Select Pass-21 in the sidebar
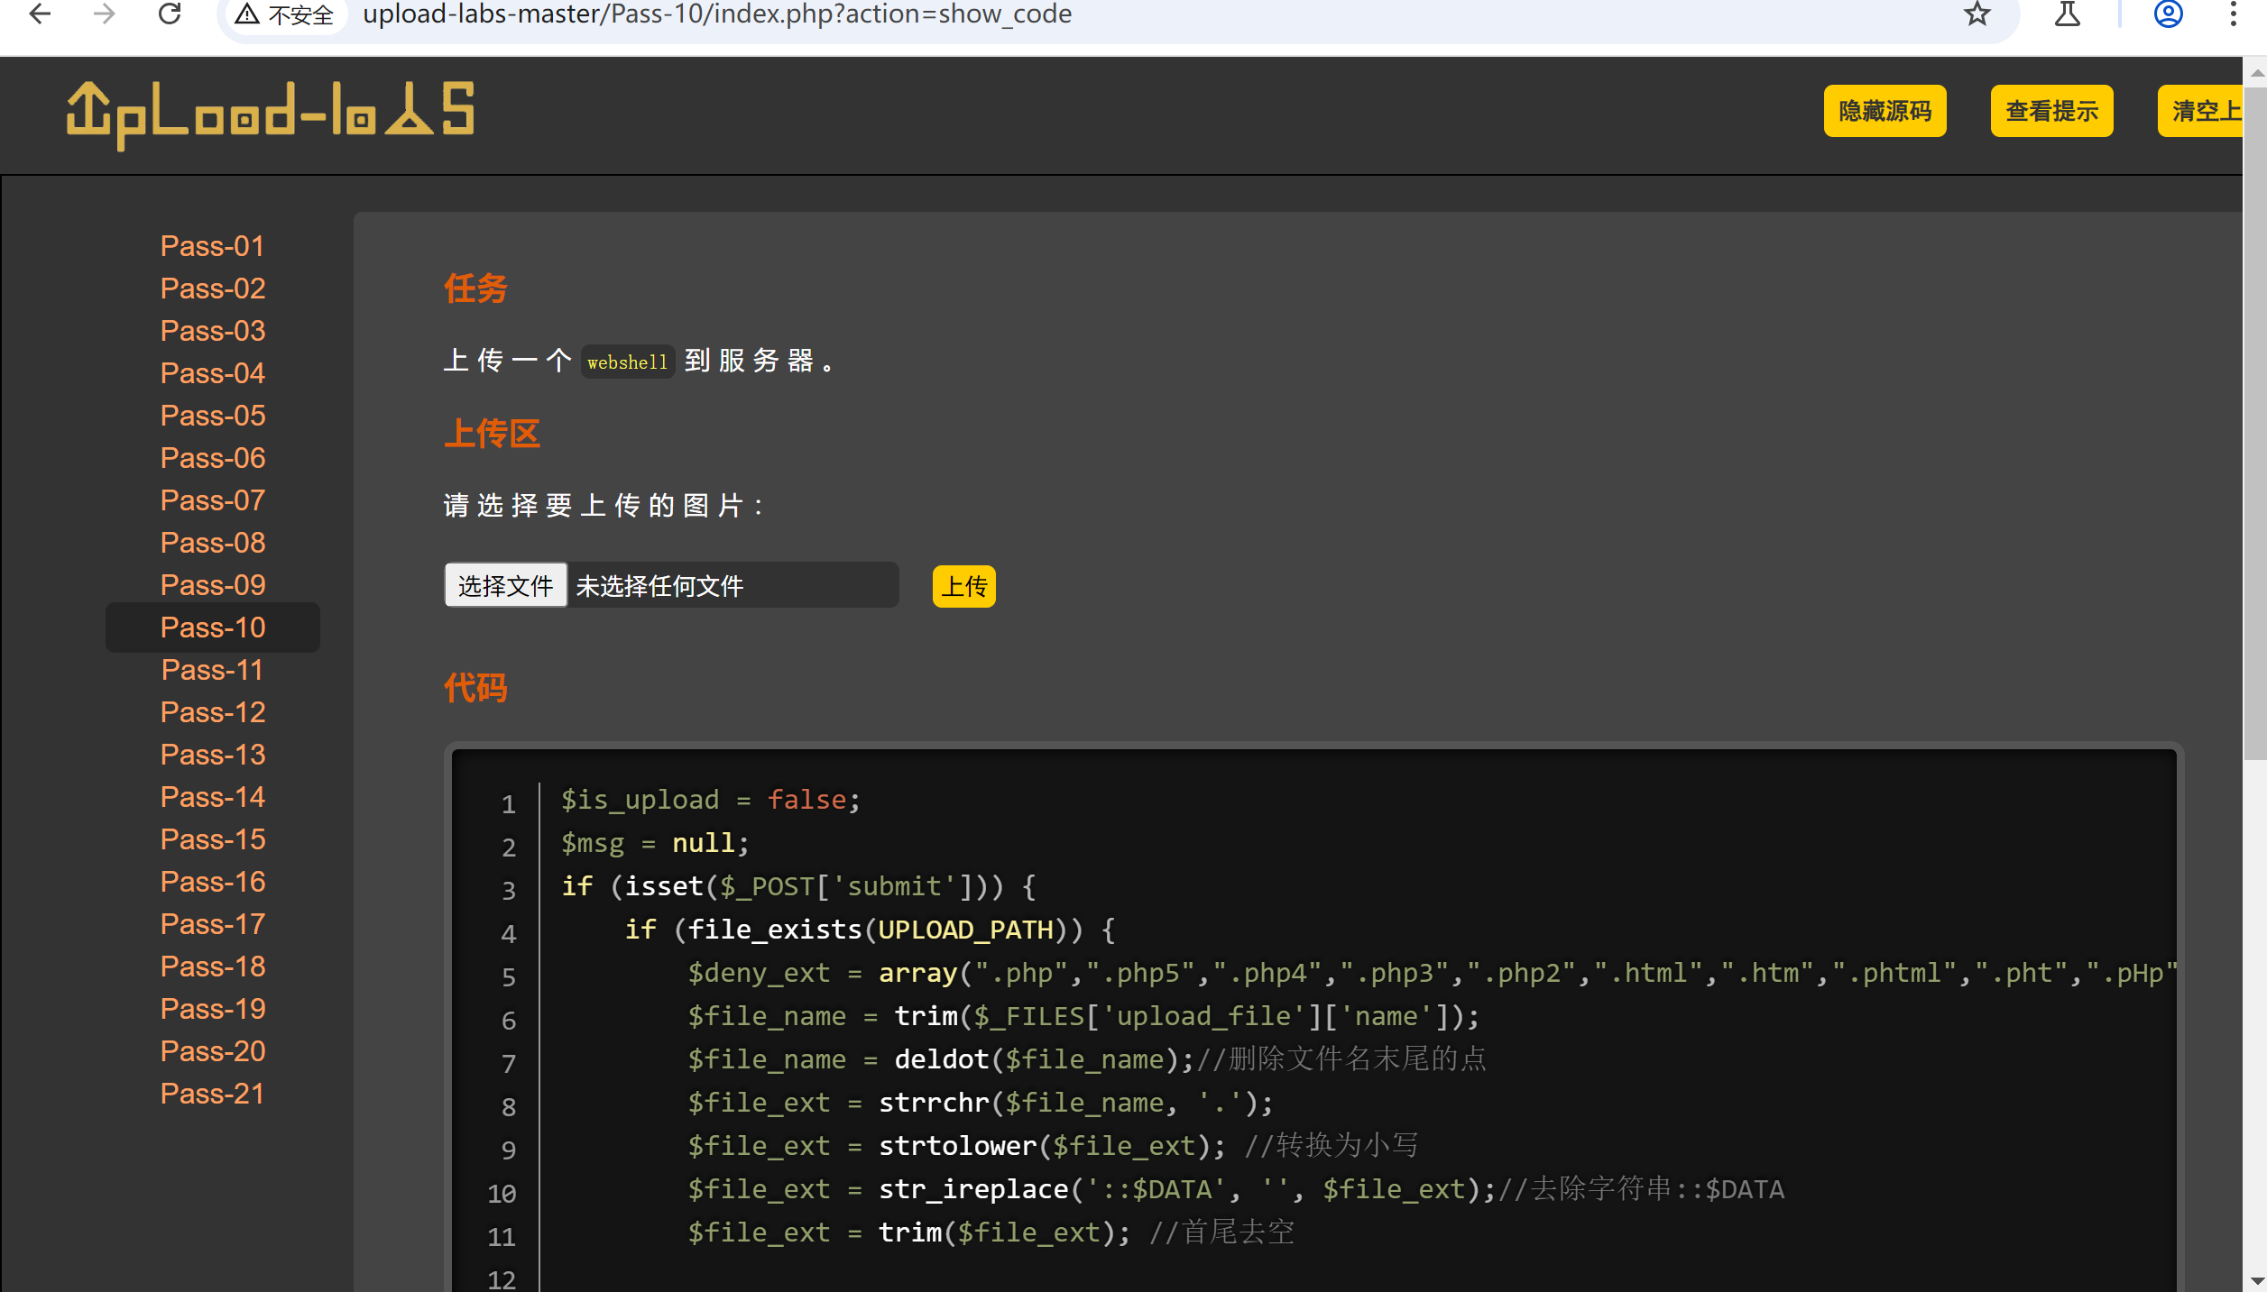This screenshot has height=1292, width=2267. click(213, 1094)
